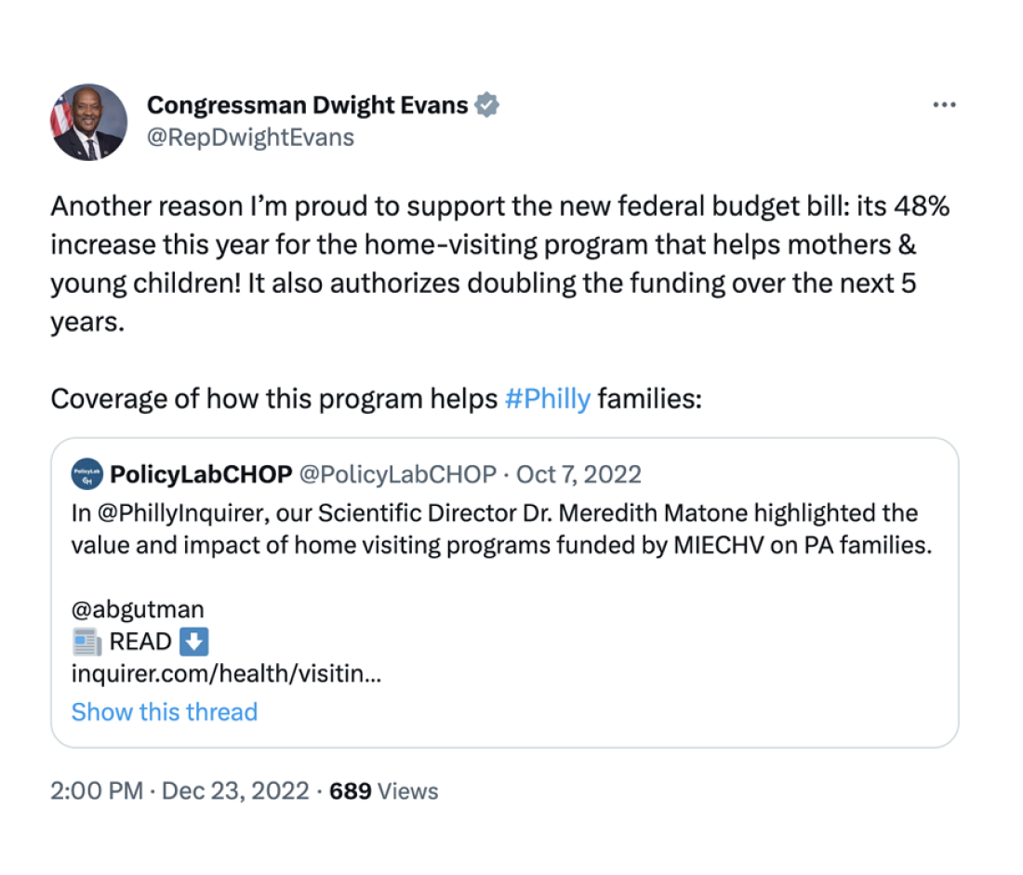Click the newspaper emoji icon
1023x875 pixels.
86,642
